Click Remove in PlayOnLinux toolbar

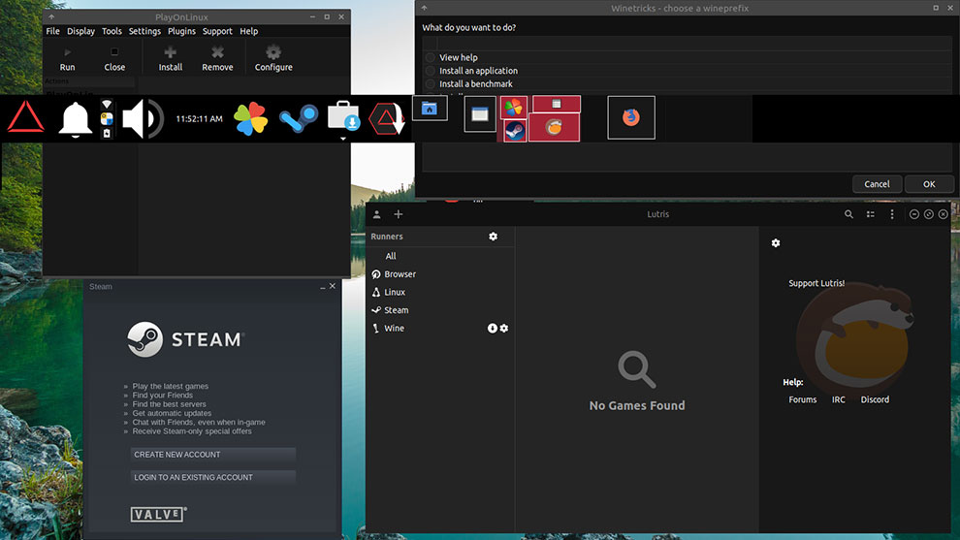click(x=217, y=59)
